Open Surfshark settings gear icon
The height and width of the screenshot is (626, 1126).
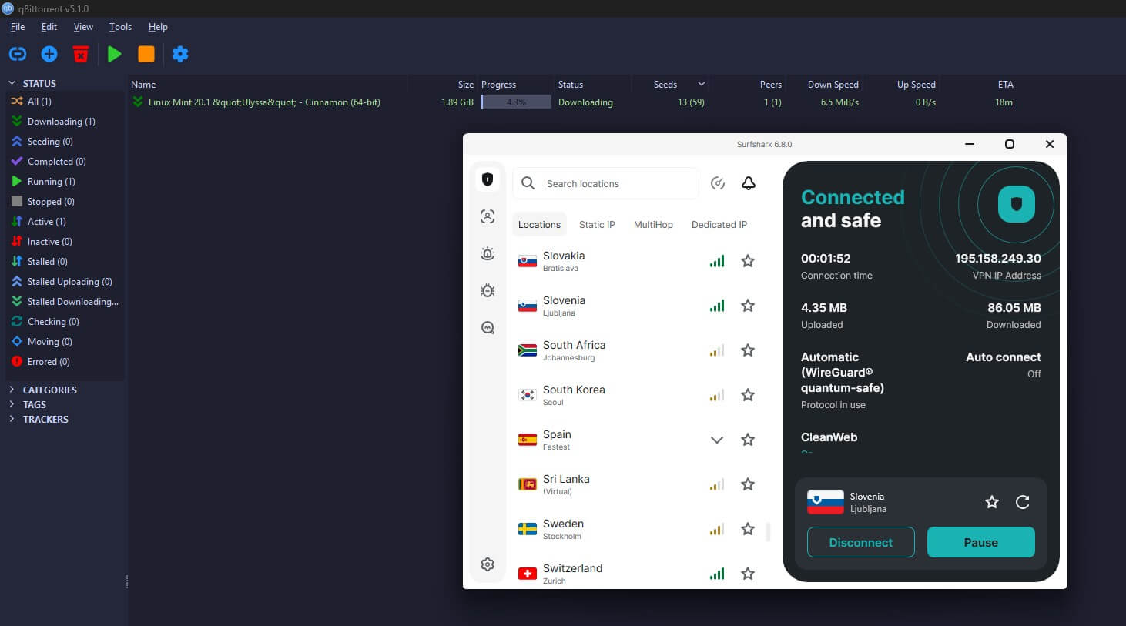point(488,564)
